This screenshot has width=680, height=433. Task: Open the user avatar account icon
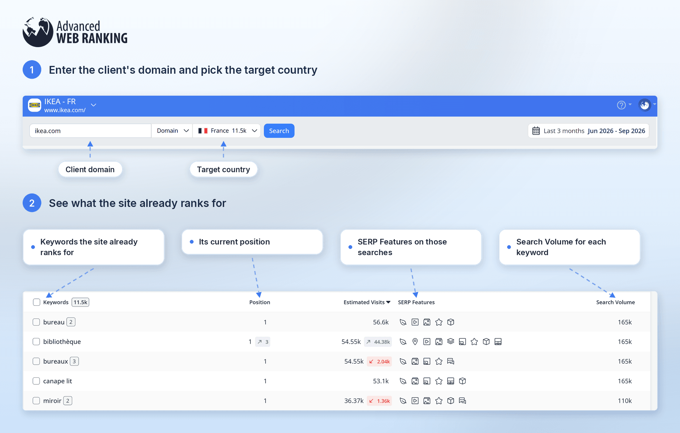click(645, 105)
